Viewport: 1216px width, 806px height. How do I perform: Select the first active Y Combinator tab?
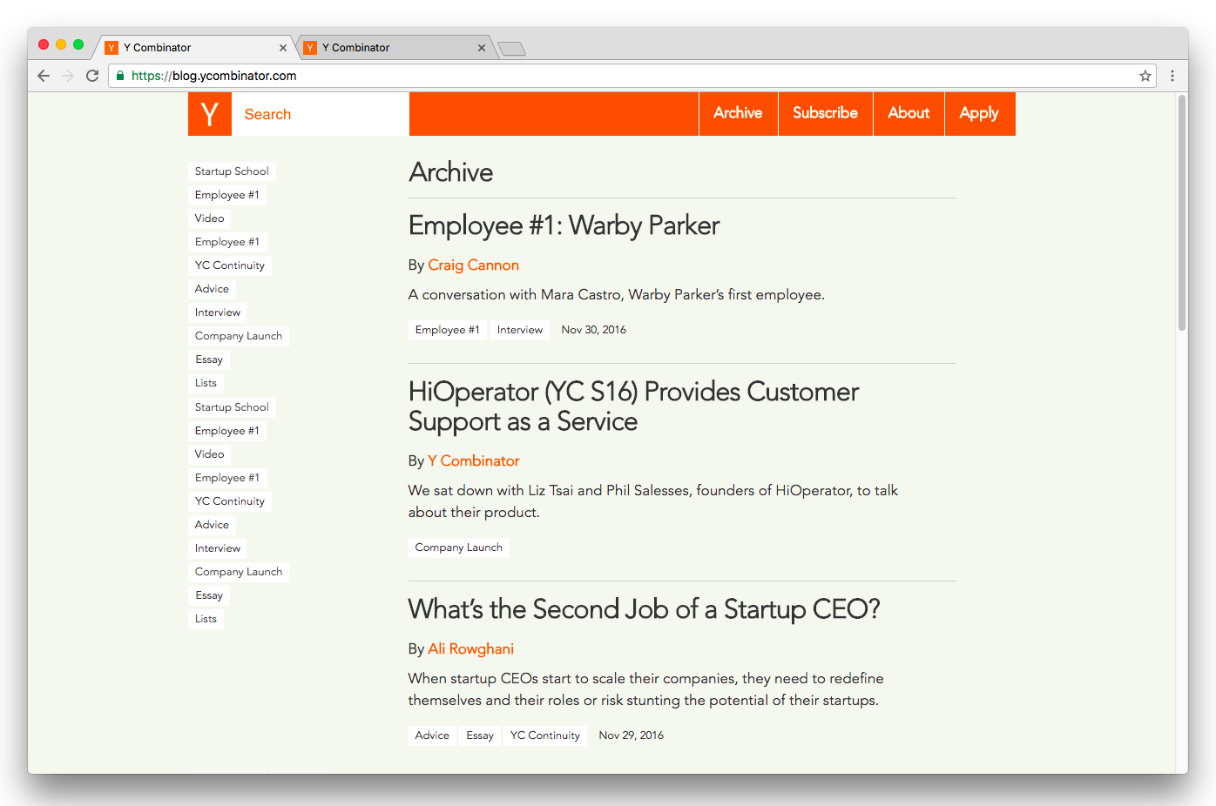(196, 48)
